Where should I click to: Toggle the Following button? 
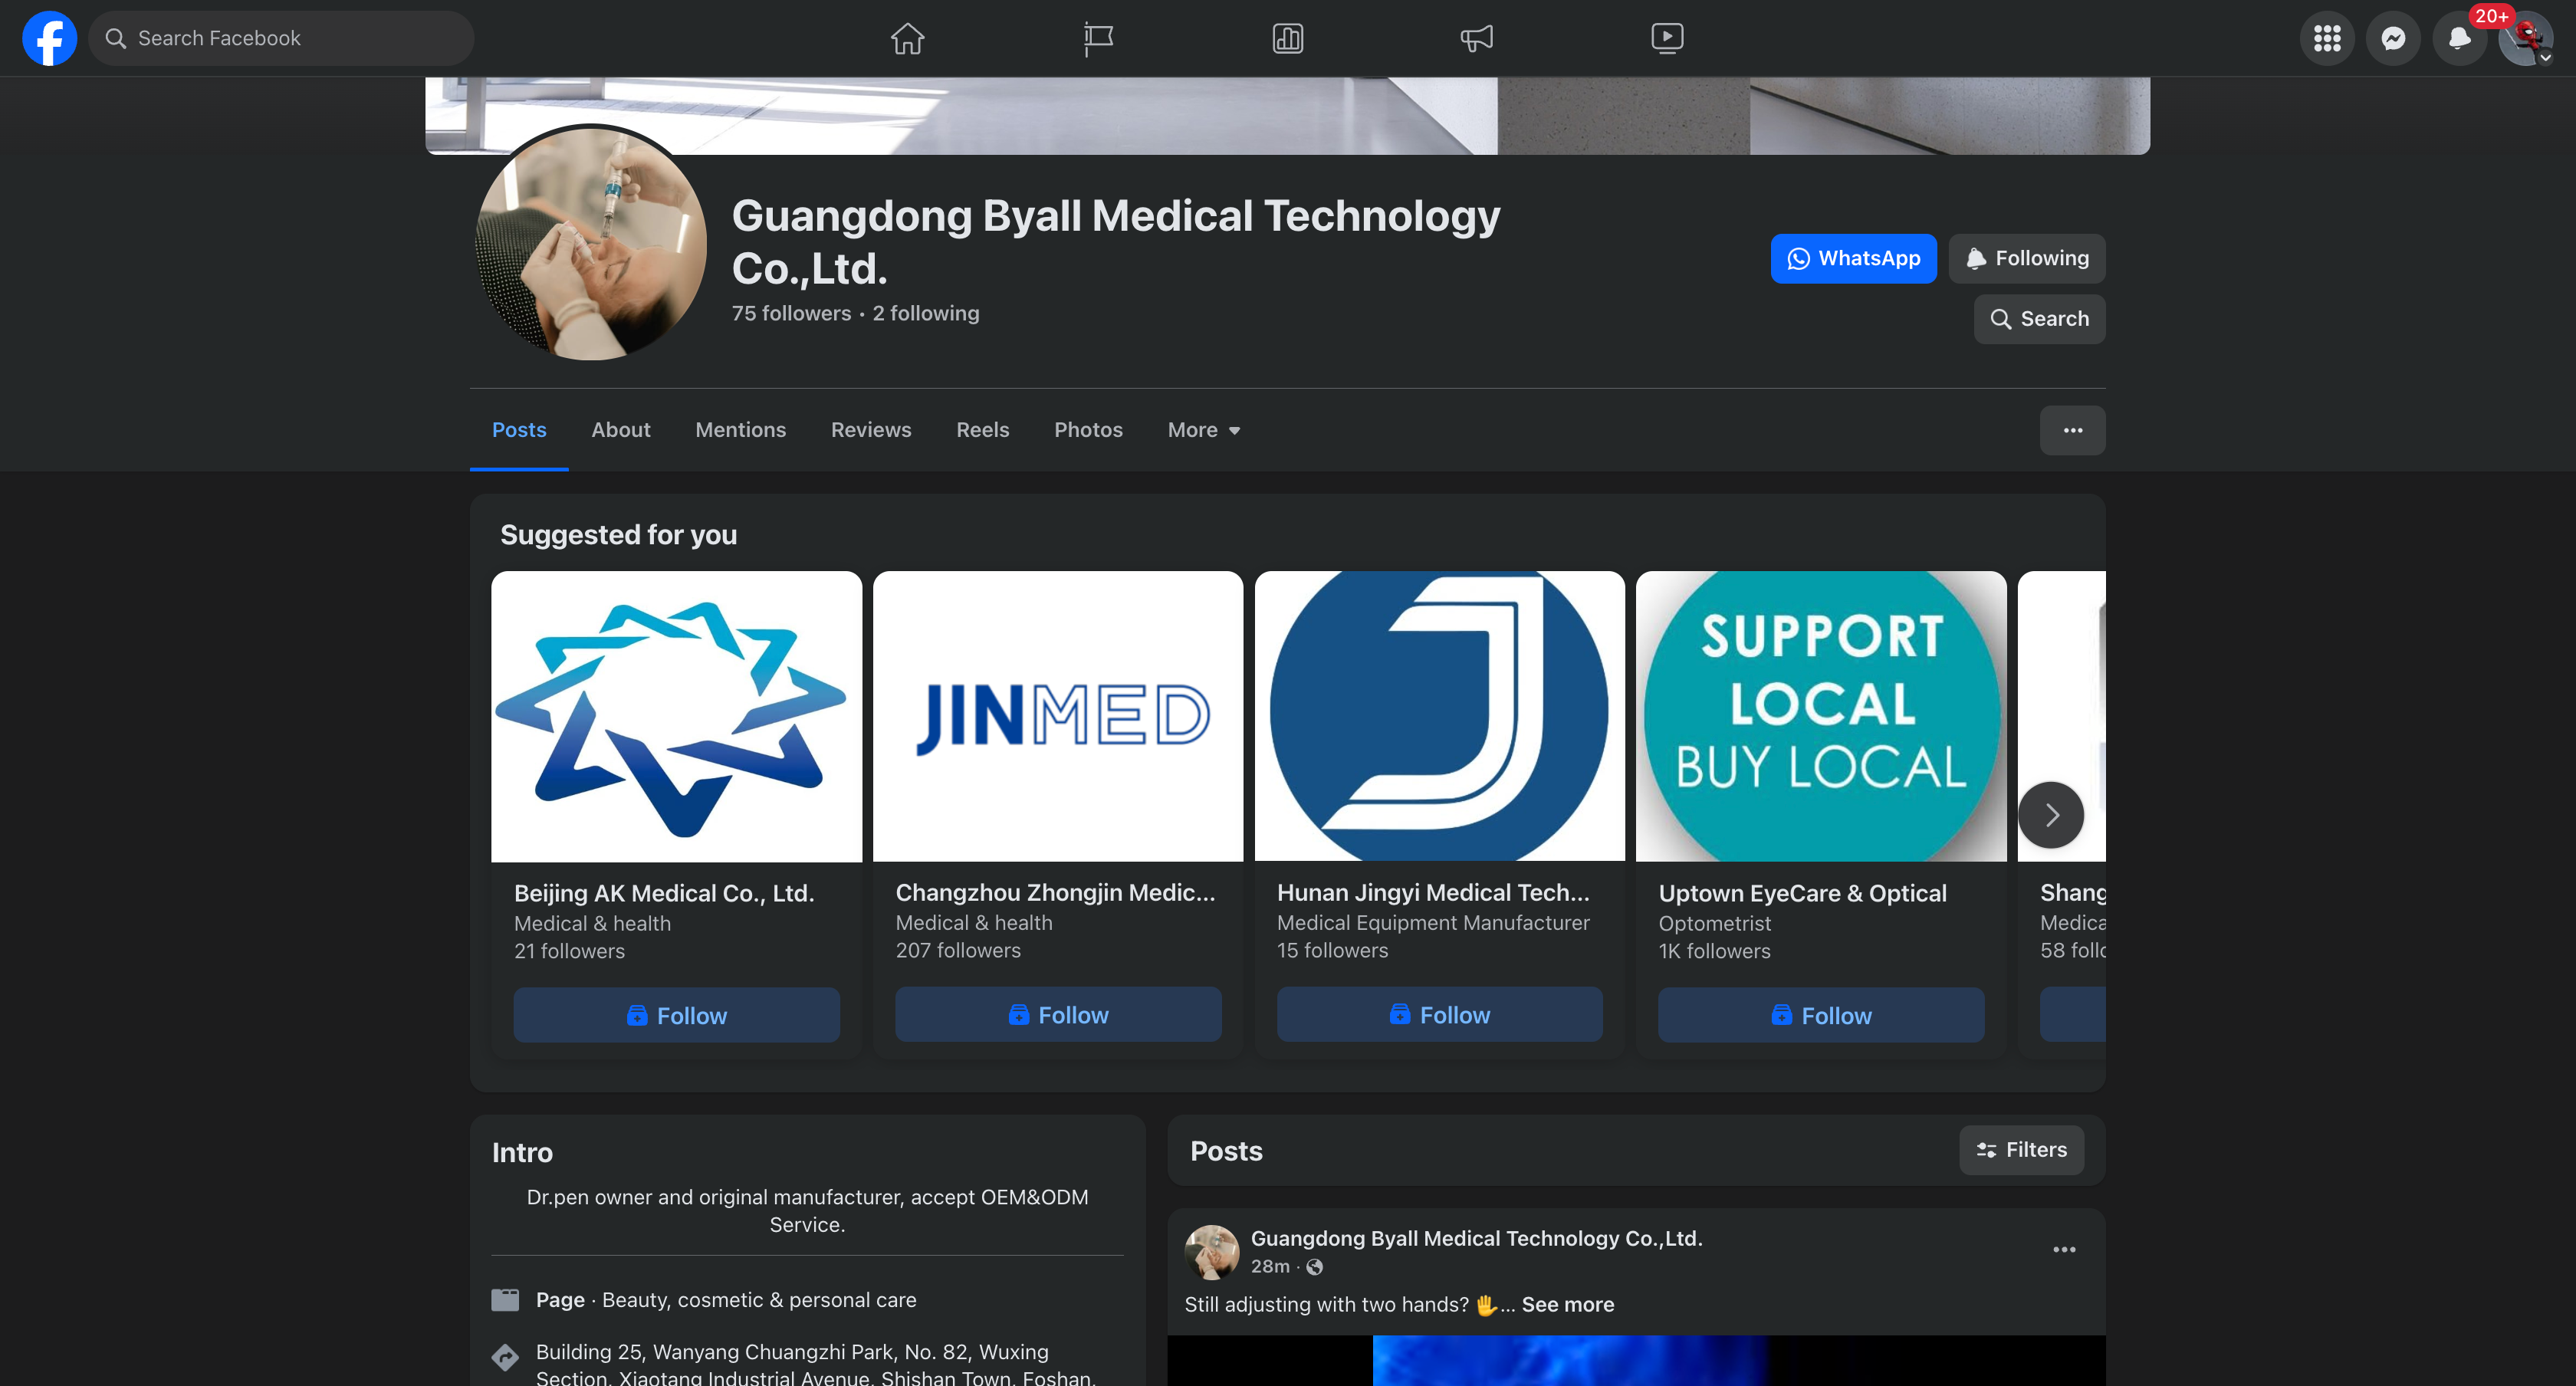coord(2026,258)
